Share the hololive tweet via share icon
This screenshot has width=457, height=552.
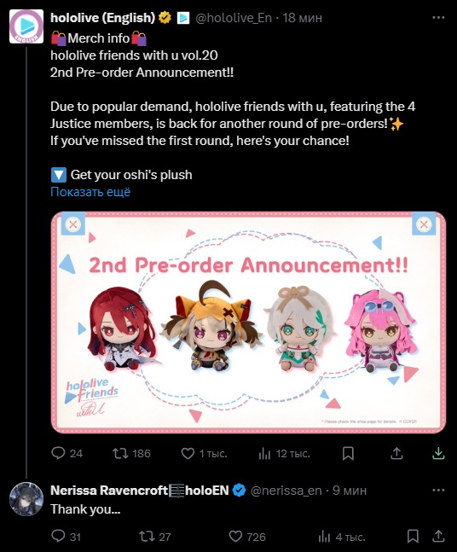(396, 453)
